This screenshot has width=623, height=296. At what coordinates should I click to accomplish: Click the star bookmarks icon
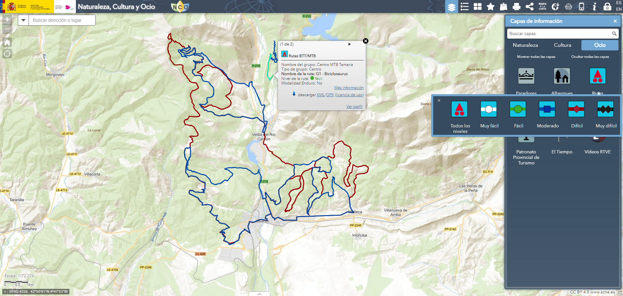tap(491, 6)
